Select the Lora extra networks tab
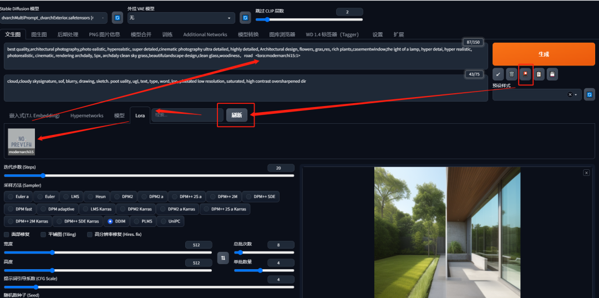599x298 pixels. point(140,115)
